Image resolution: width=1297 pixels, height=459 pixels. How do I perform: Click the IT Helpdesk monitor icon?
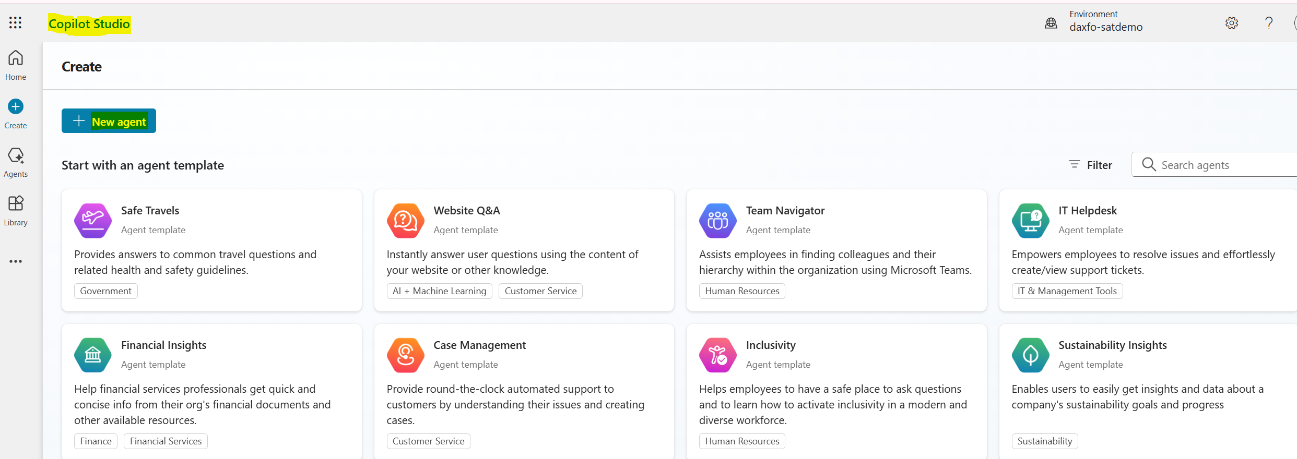[x=1030, y=221]
